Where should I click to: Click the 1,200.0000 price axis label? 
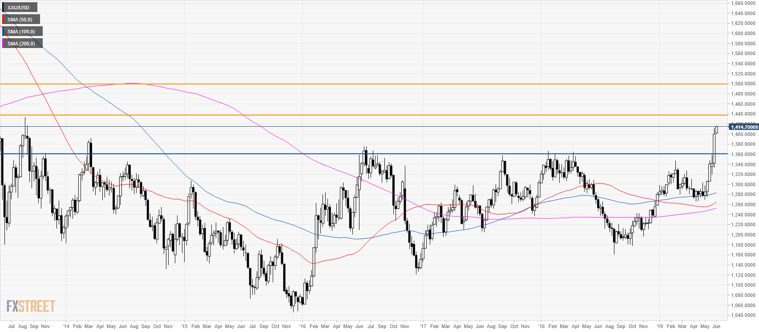pos(743,235)
